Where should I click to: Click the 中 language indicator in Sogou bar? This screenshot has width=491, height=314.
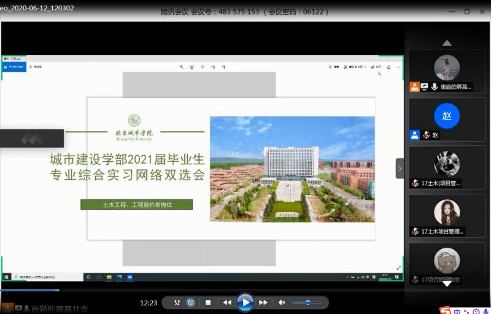click(457, 312)
